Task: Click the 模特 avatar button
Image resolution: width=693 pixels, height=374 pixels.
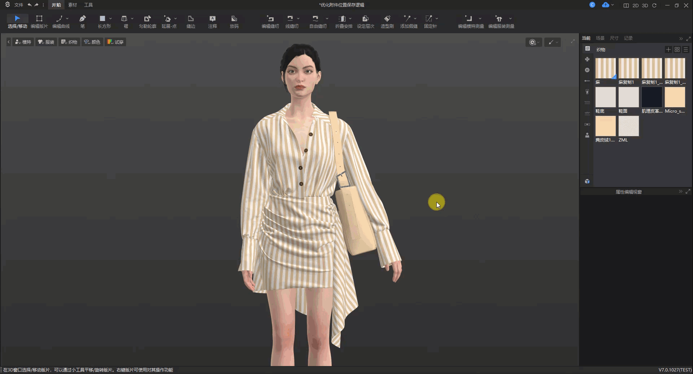Action: coord(23,42)
